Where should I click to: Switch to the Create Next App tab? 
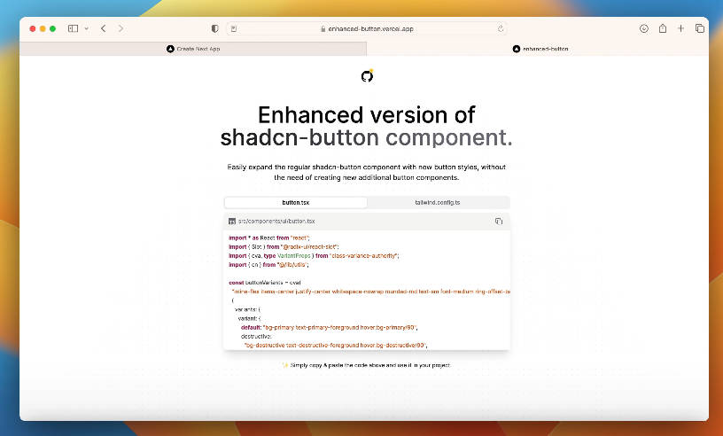tap(193, 49)
